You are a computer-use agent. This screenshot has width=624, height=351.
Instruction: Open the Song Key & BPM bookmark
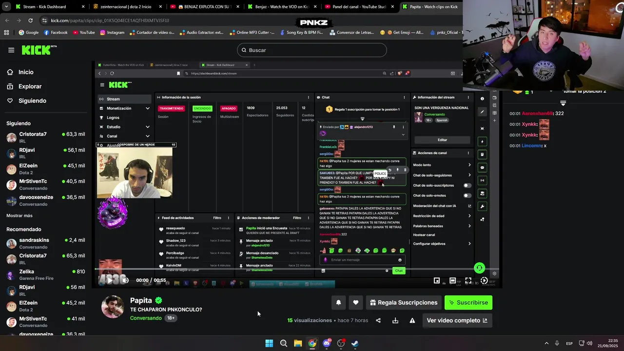tap(301, 33)
